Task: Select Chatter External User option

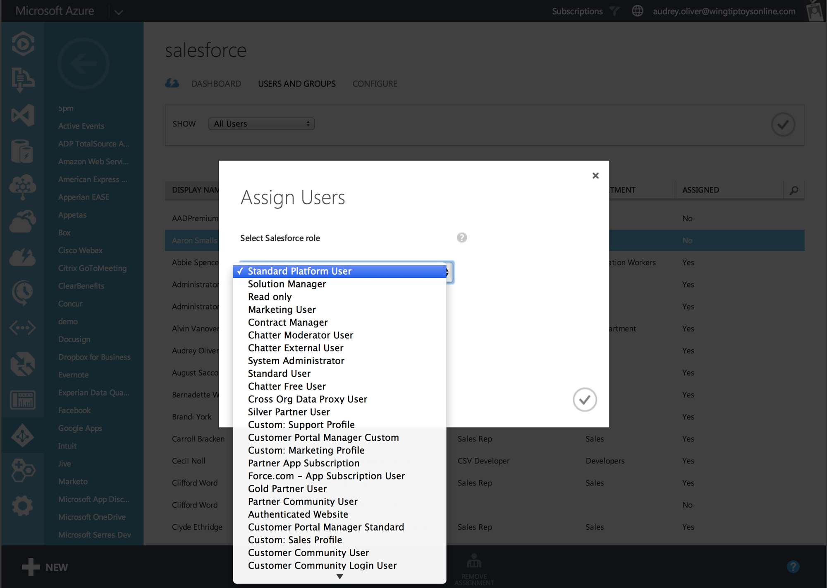Action: coord(339,348)
